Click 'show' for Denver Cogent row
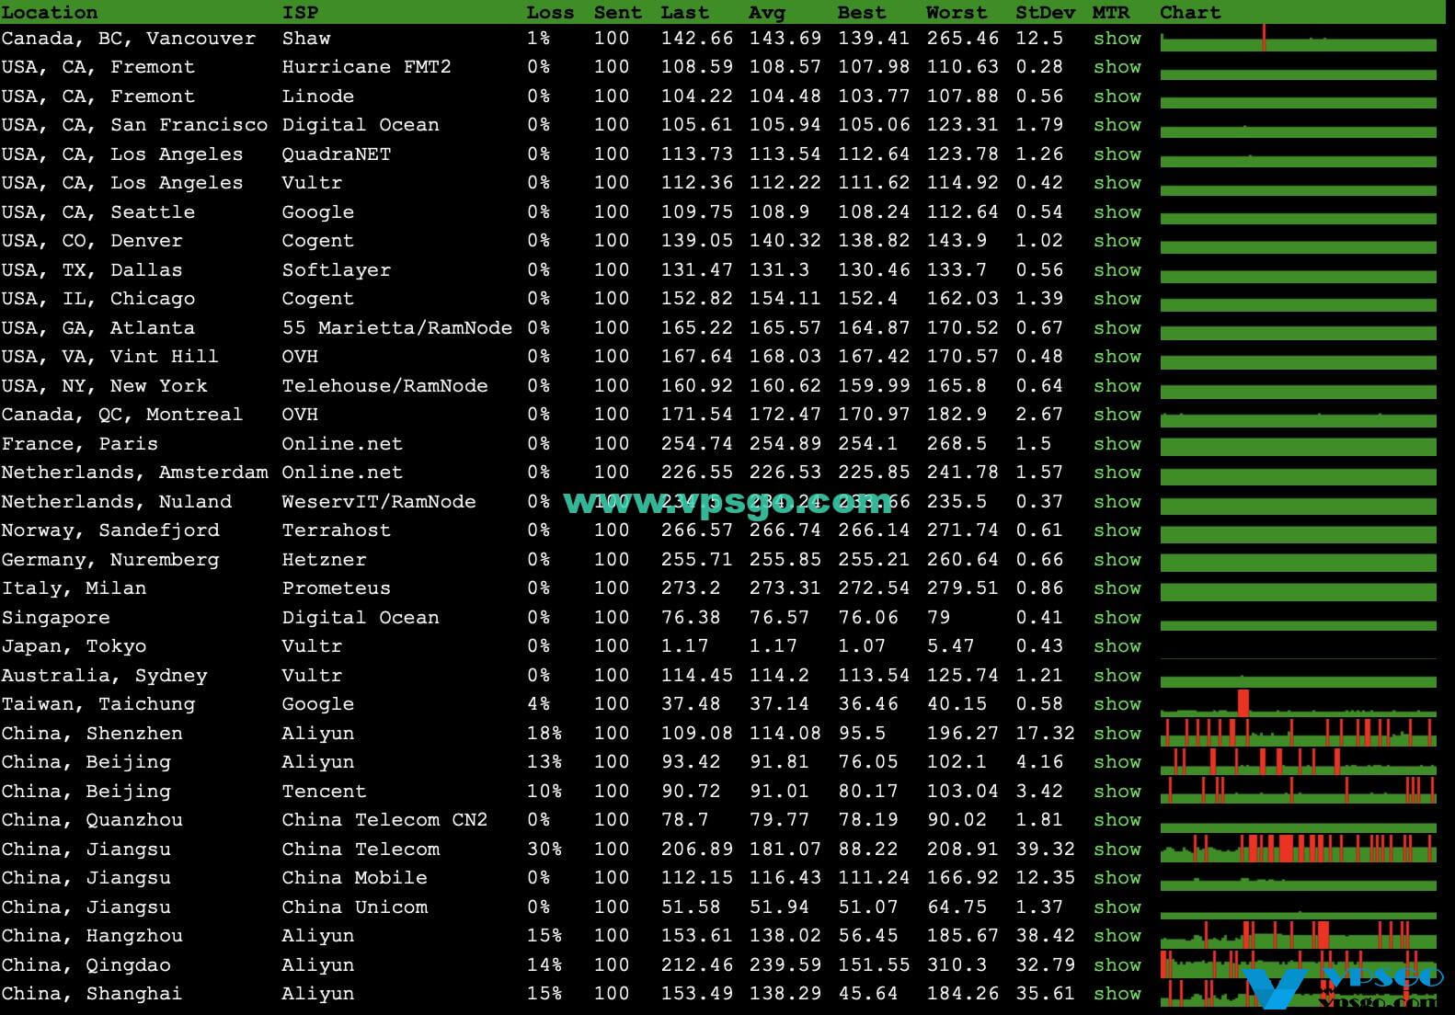Screen dimensions: 1455x1015 tap(1117, 241)
